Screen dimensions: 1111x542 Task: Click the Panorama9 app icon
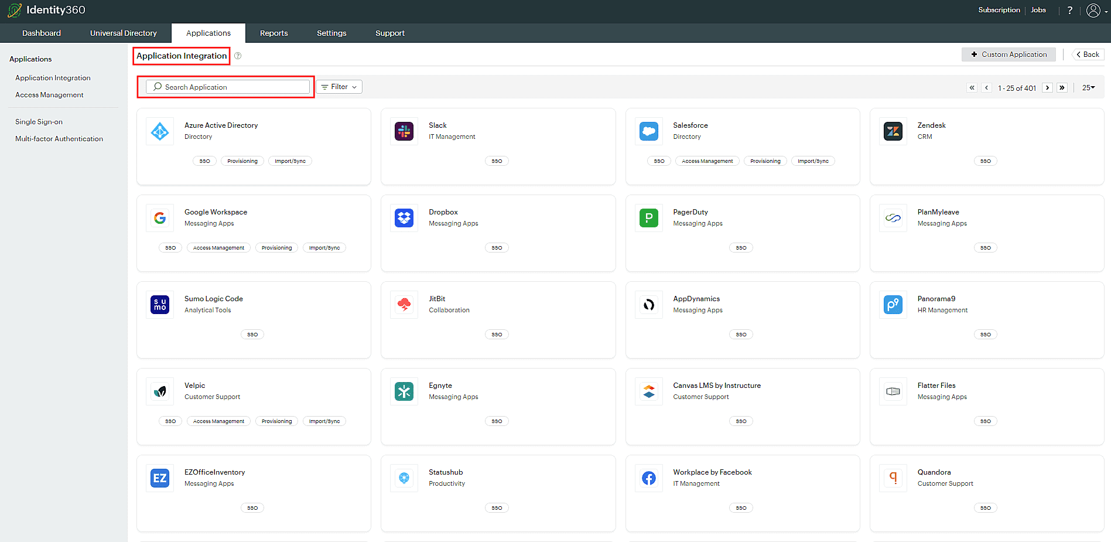[893, 305]
